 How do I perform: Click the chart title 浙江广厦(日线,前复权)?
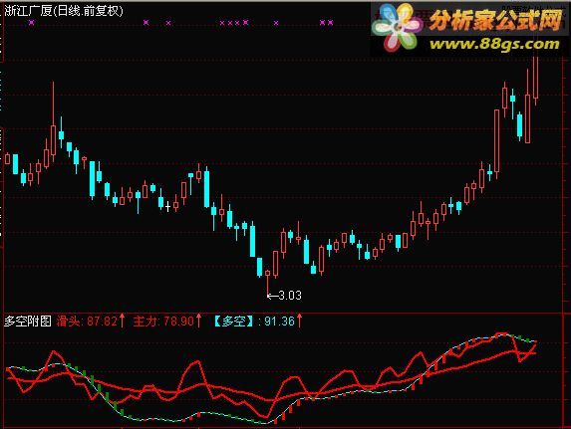(64, 11)
